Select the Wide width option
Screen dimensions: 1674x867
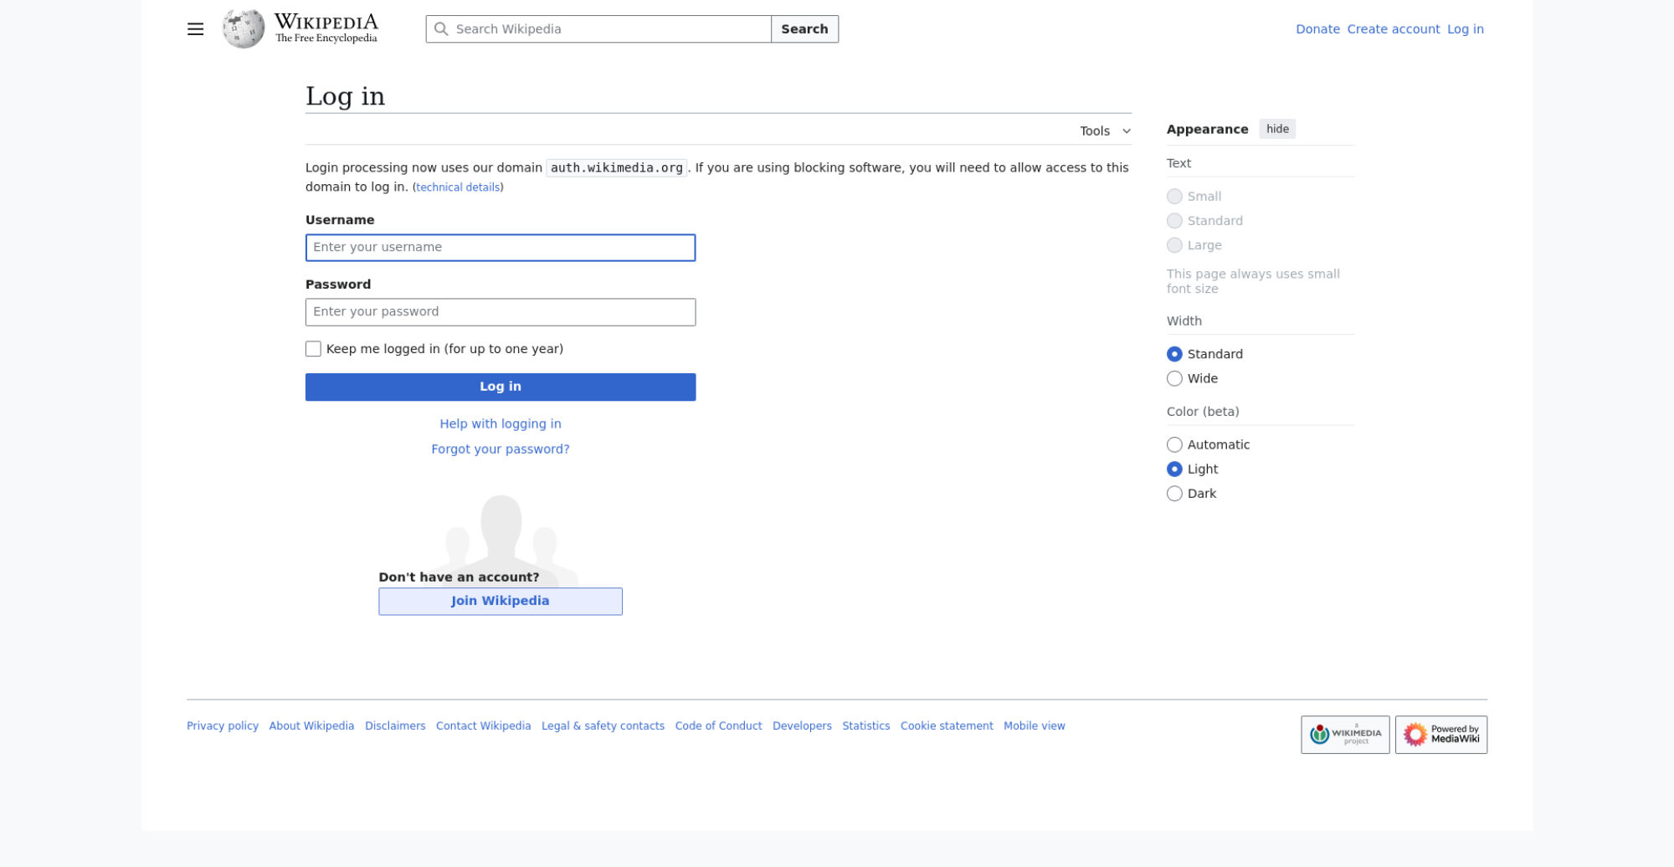pos(1174,379)
